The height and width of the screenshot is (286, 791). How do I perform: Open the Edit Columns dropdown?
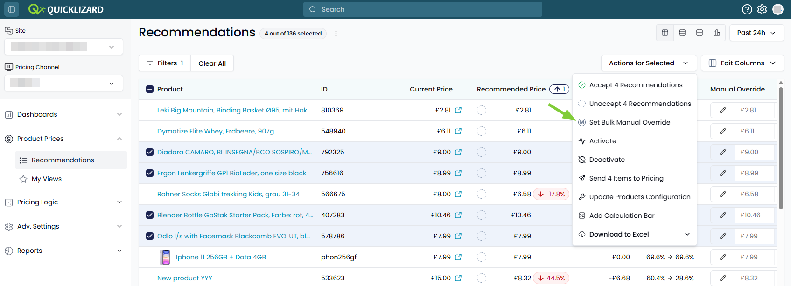click(742, 63)
